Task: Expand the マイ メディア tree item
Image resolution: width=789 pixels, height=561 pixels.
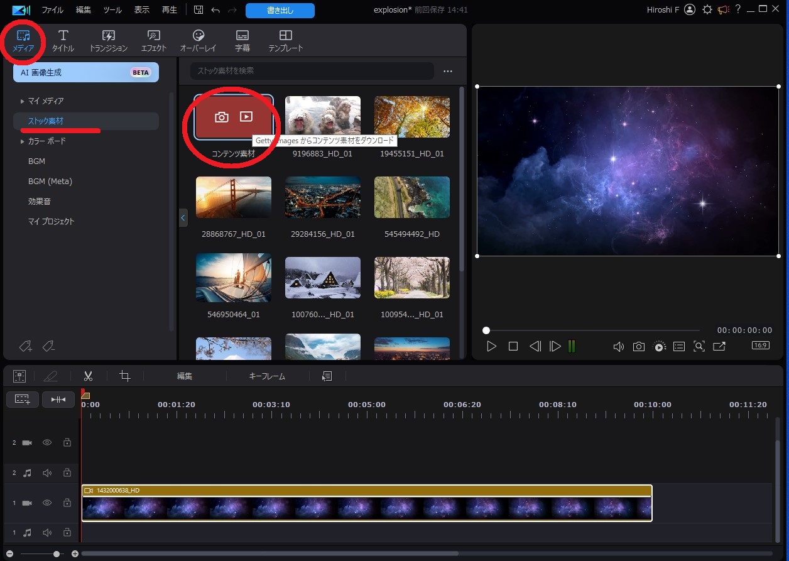Action: point(23,101)
